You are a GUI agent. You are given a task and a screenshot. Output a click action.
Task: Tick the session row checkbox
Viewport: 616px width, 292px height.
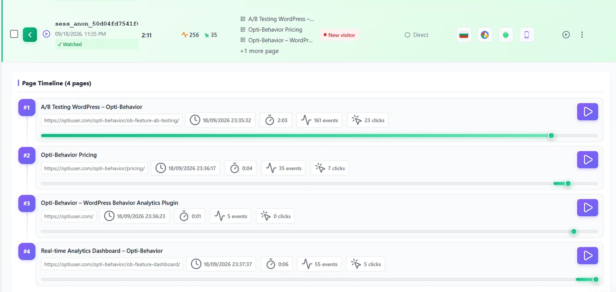click(x=14, y=34)
